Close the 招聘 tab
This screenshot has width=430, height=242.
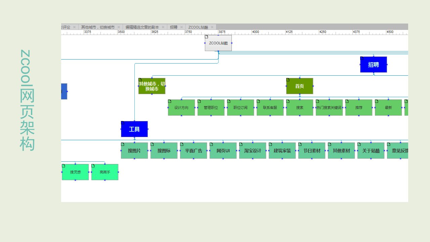click(x=181, y=27)
